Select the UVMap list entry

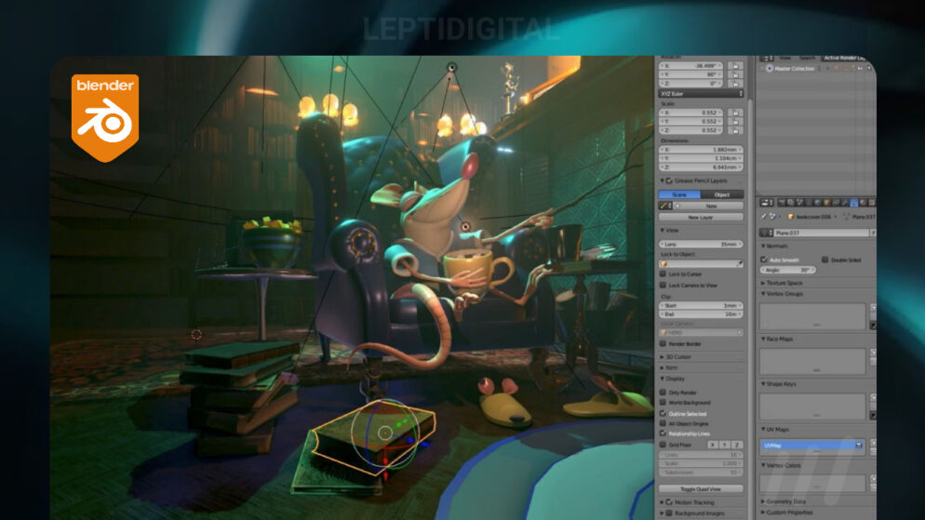(812, 446)
